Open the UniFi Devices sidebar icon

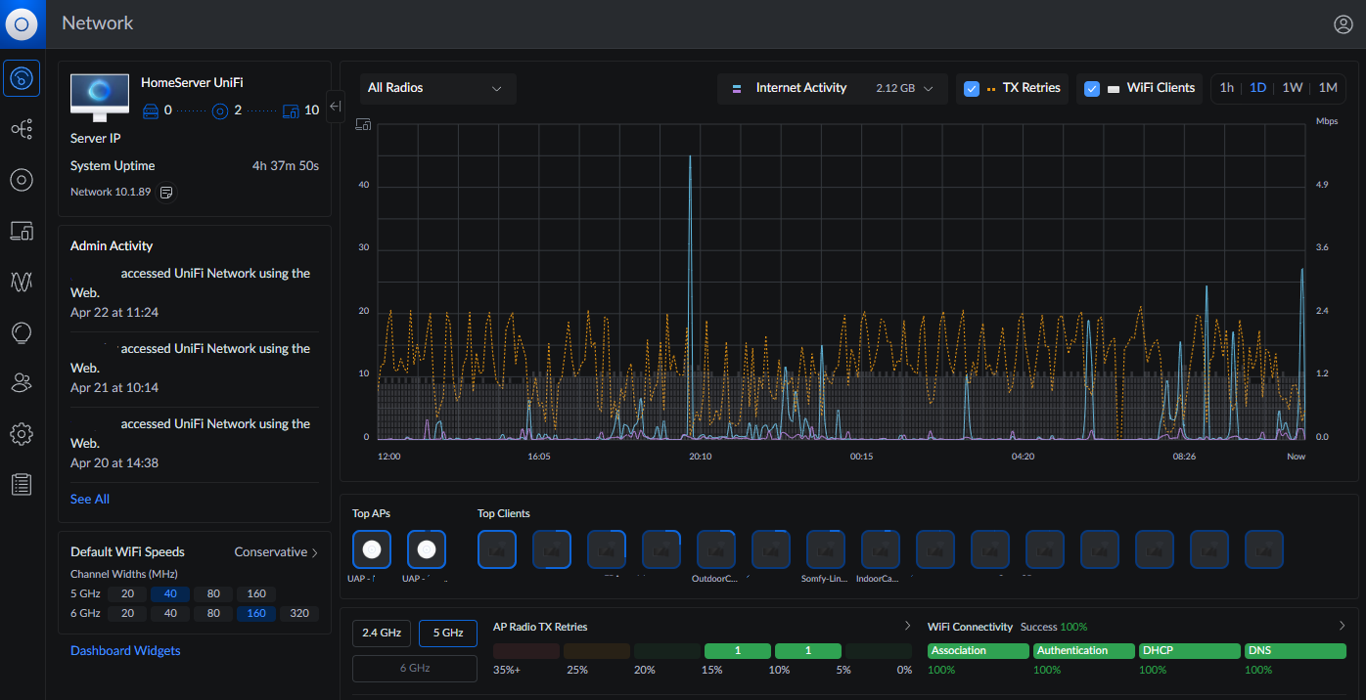(x=22, y=180)
